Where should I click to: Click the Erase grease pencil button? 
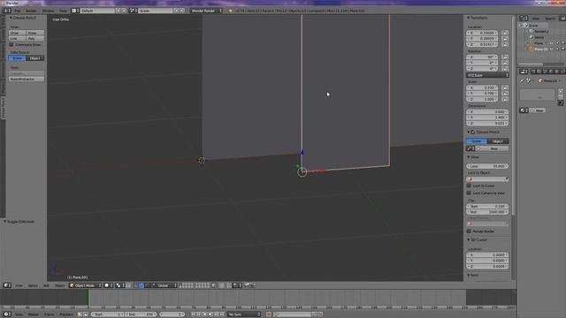pyautogui.click(x=35, y=33)
